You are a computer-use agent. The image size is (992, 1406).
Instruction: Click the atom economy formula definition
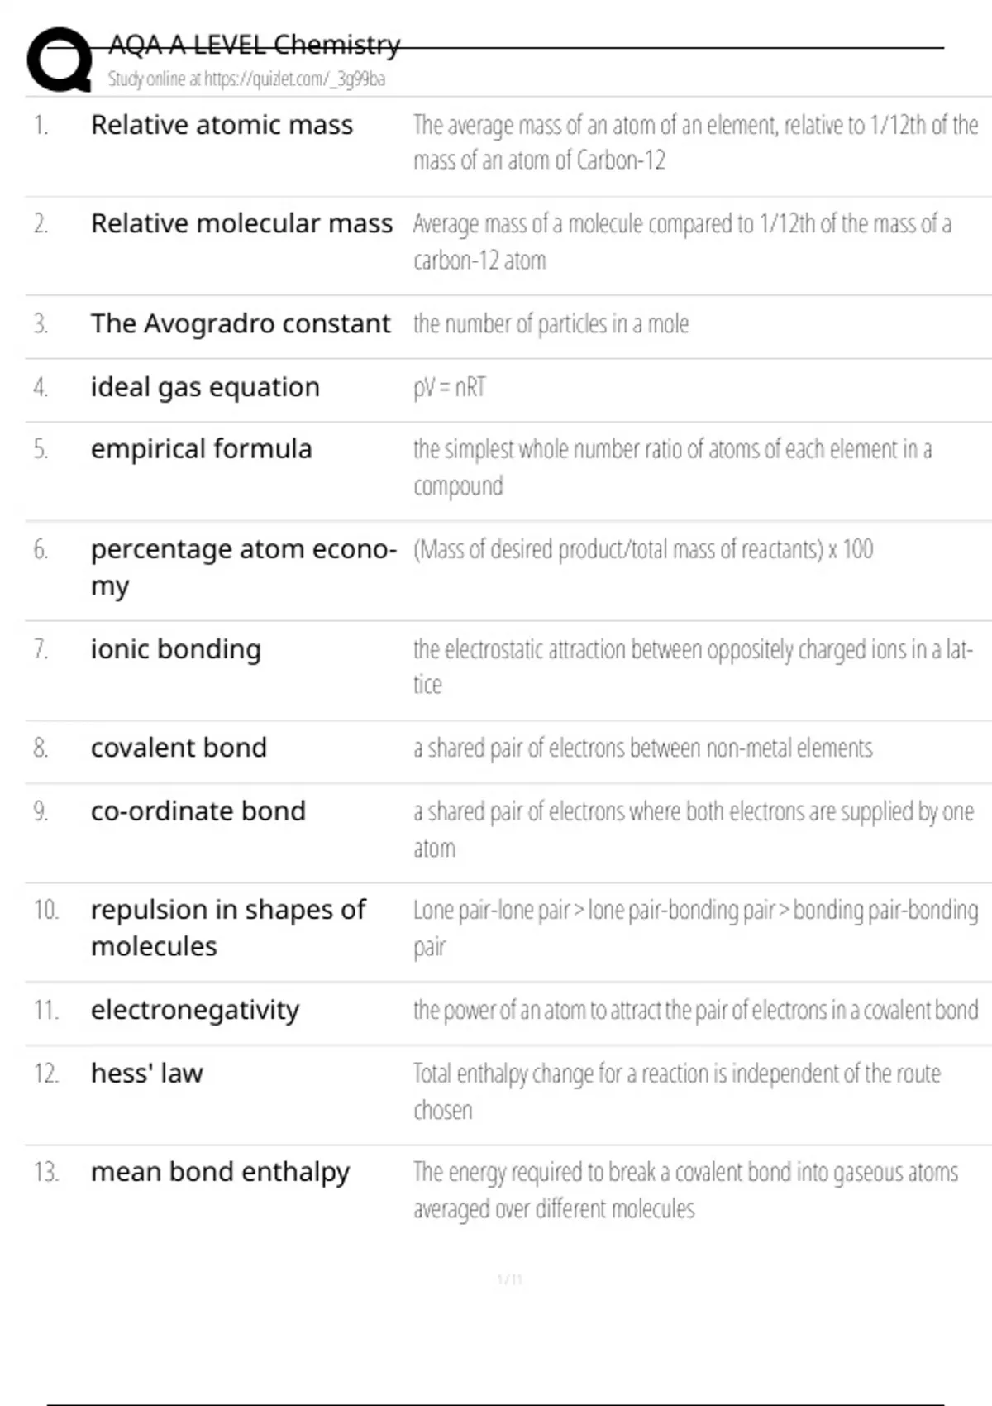[x=642, y=549]
